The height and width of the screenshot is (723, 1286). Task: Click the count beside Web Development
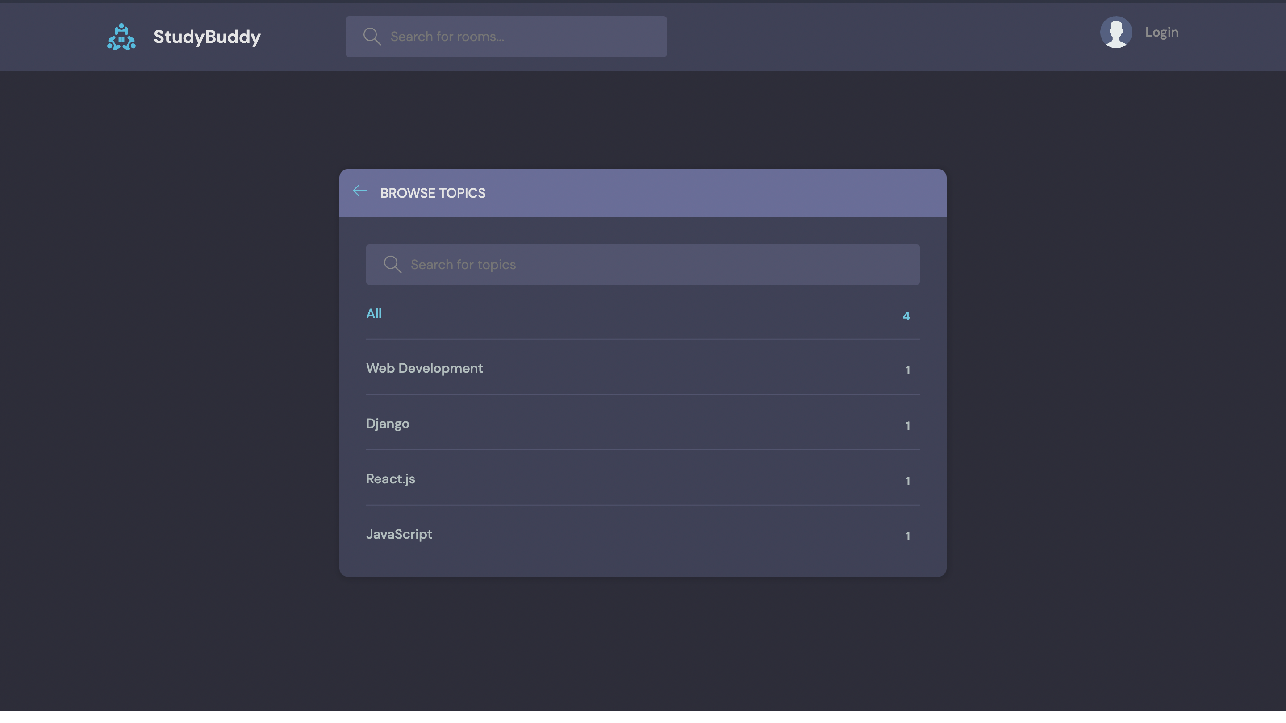coord(908,370)
